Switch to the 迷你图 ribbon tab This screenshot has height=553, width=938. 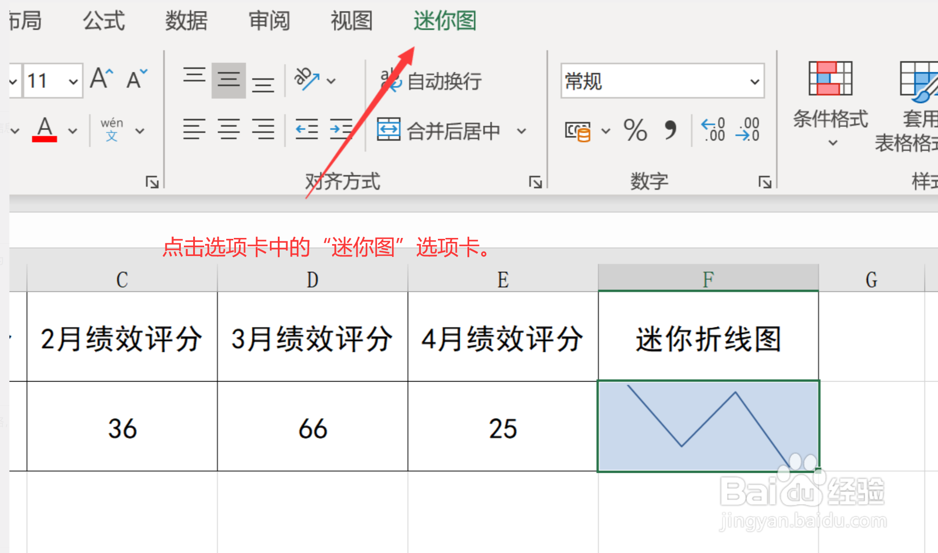444,21
